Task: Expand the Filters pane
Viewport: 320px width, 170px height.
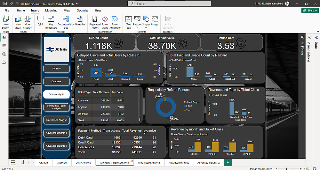Action: click(x=302, y=37)
